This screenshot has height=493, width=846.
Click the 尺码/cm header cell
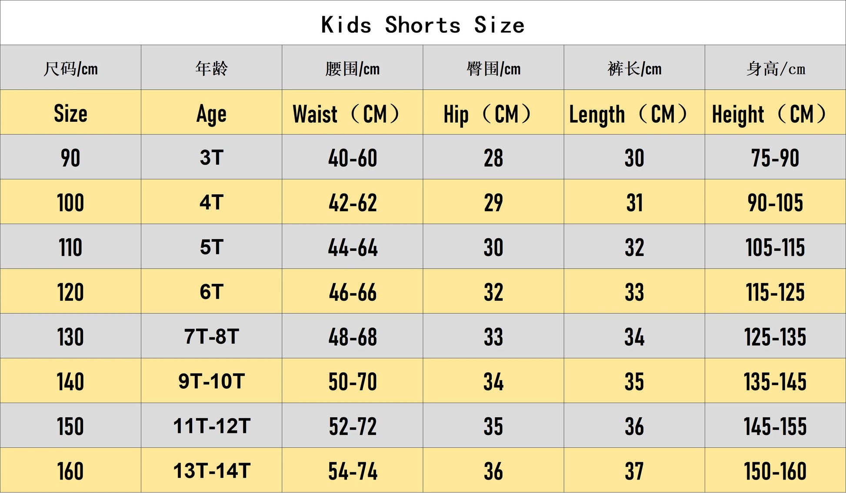(70, 67)
